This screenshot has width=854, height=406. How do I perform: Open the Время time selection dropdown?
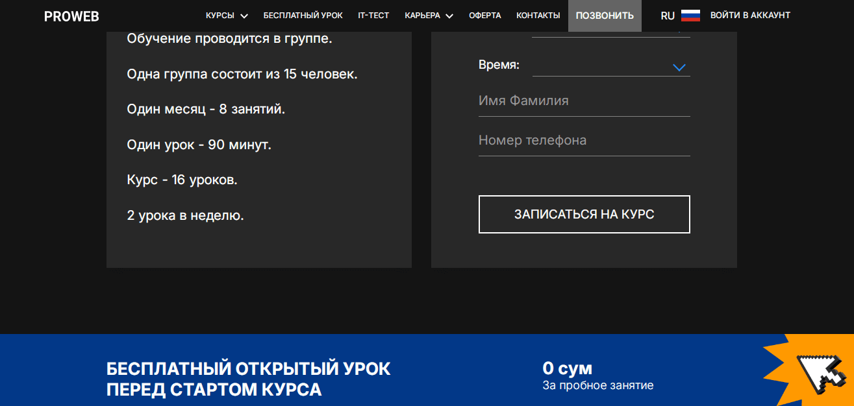point(611,66)
